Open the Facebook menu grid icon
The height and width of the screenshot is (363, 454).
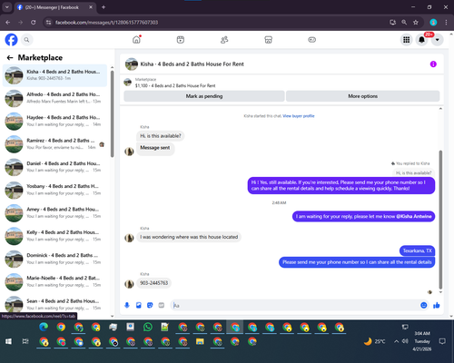point(407,40)
